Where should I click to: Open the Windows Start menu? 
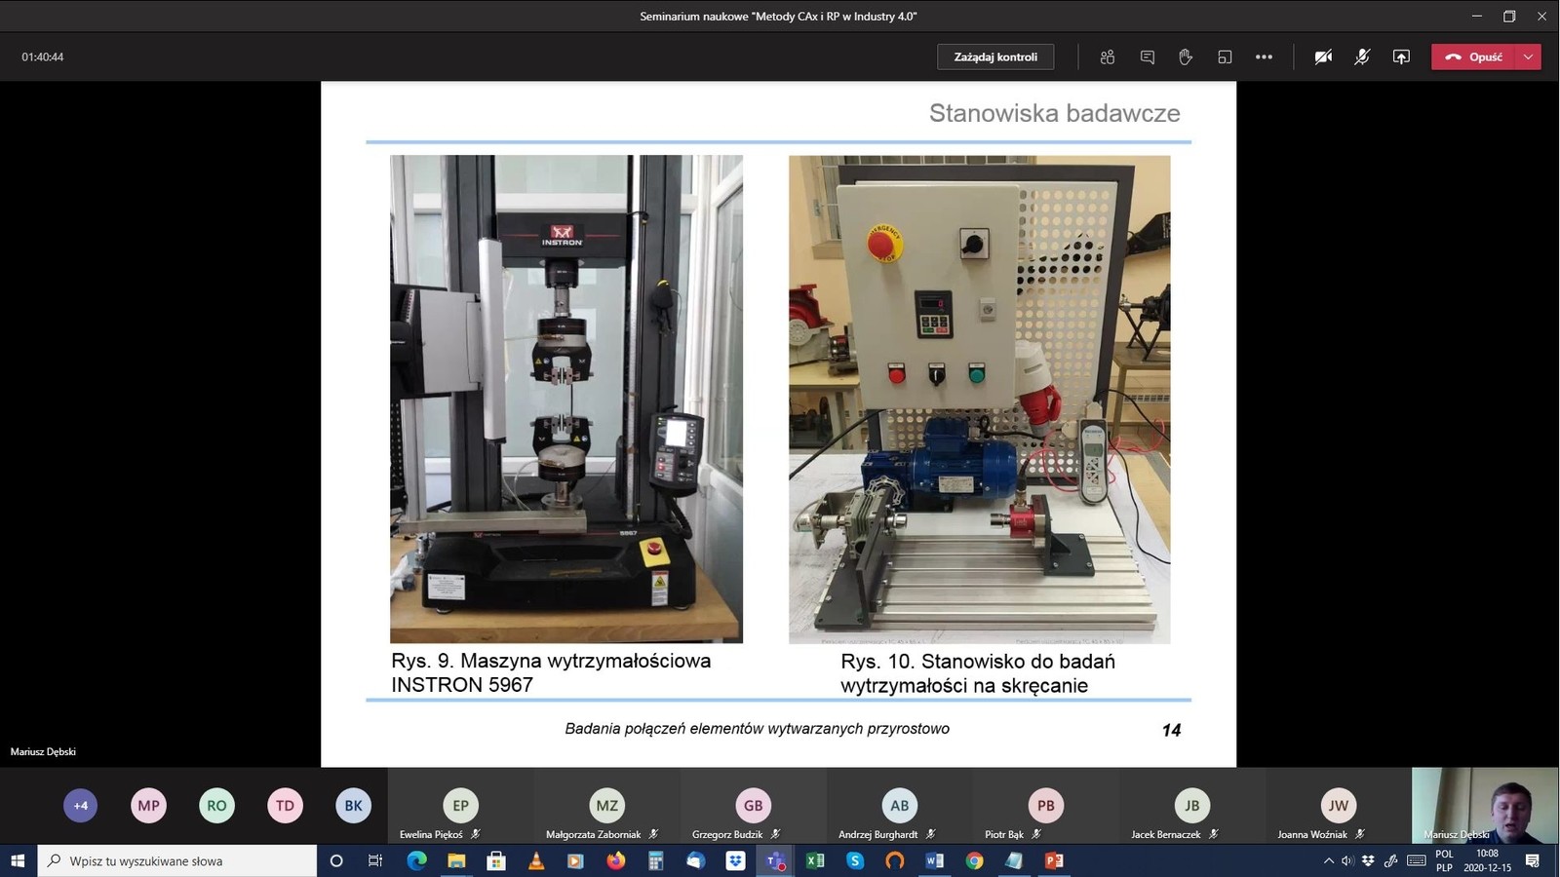[x=18, y=861]
